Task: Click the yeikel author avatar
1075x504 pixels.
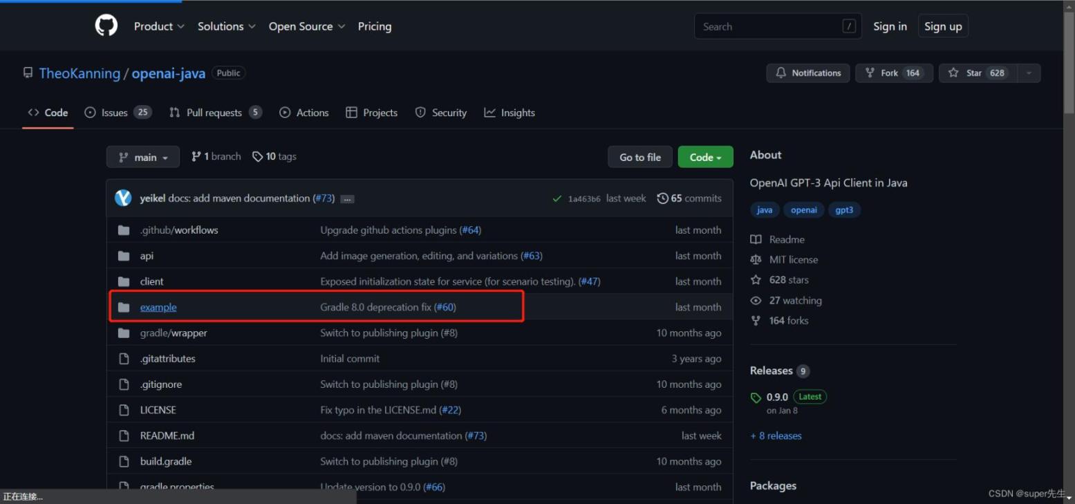Action: pos(123,198)
